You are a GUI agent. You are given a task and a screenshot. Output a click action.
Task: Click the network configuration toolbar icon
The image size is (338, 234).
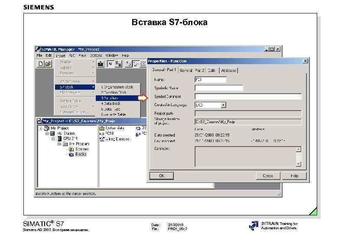click(x=118, y=64)
